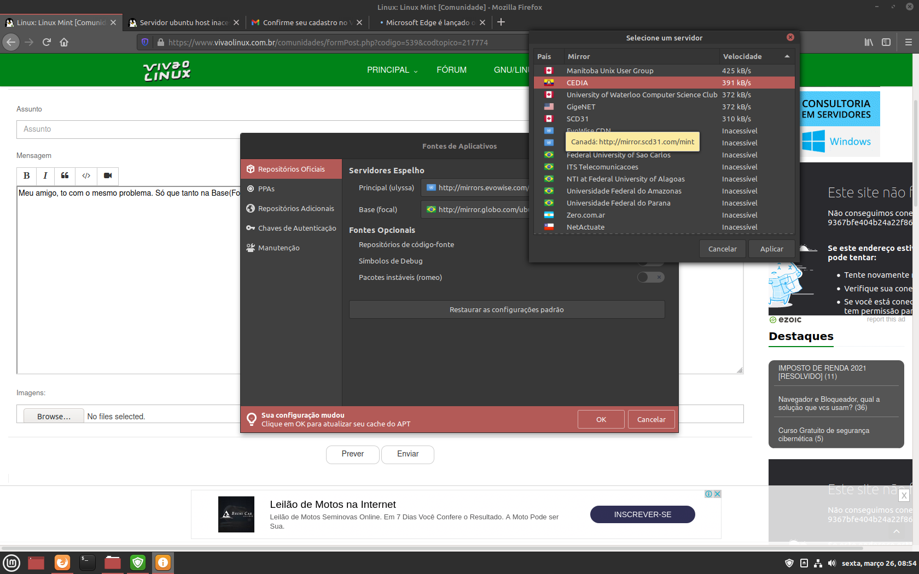Close the Microsoft Edge browser tab
Viewport: 919px width, 574px height.
click(482, 22)
